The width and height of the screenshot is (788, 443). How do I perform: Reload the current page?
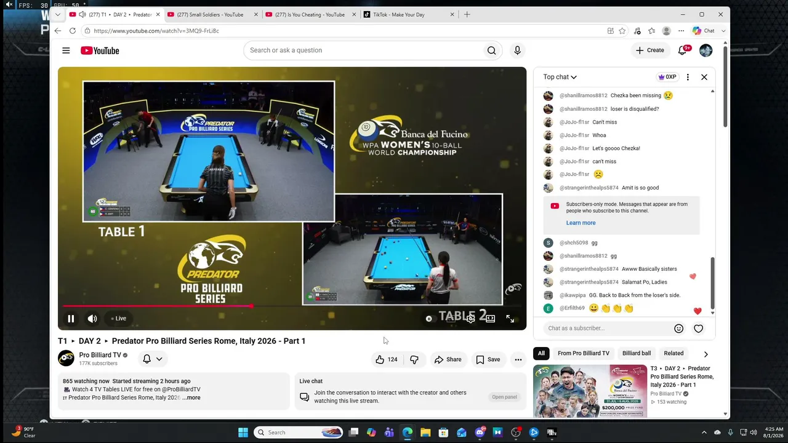pyautogui.click(x=73, y=31)
